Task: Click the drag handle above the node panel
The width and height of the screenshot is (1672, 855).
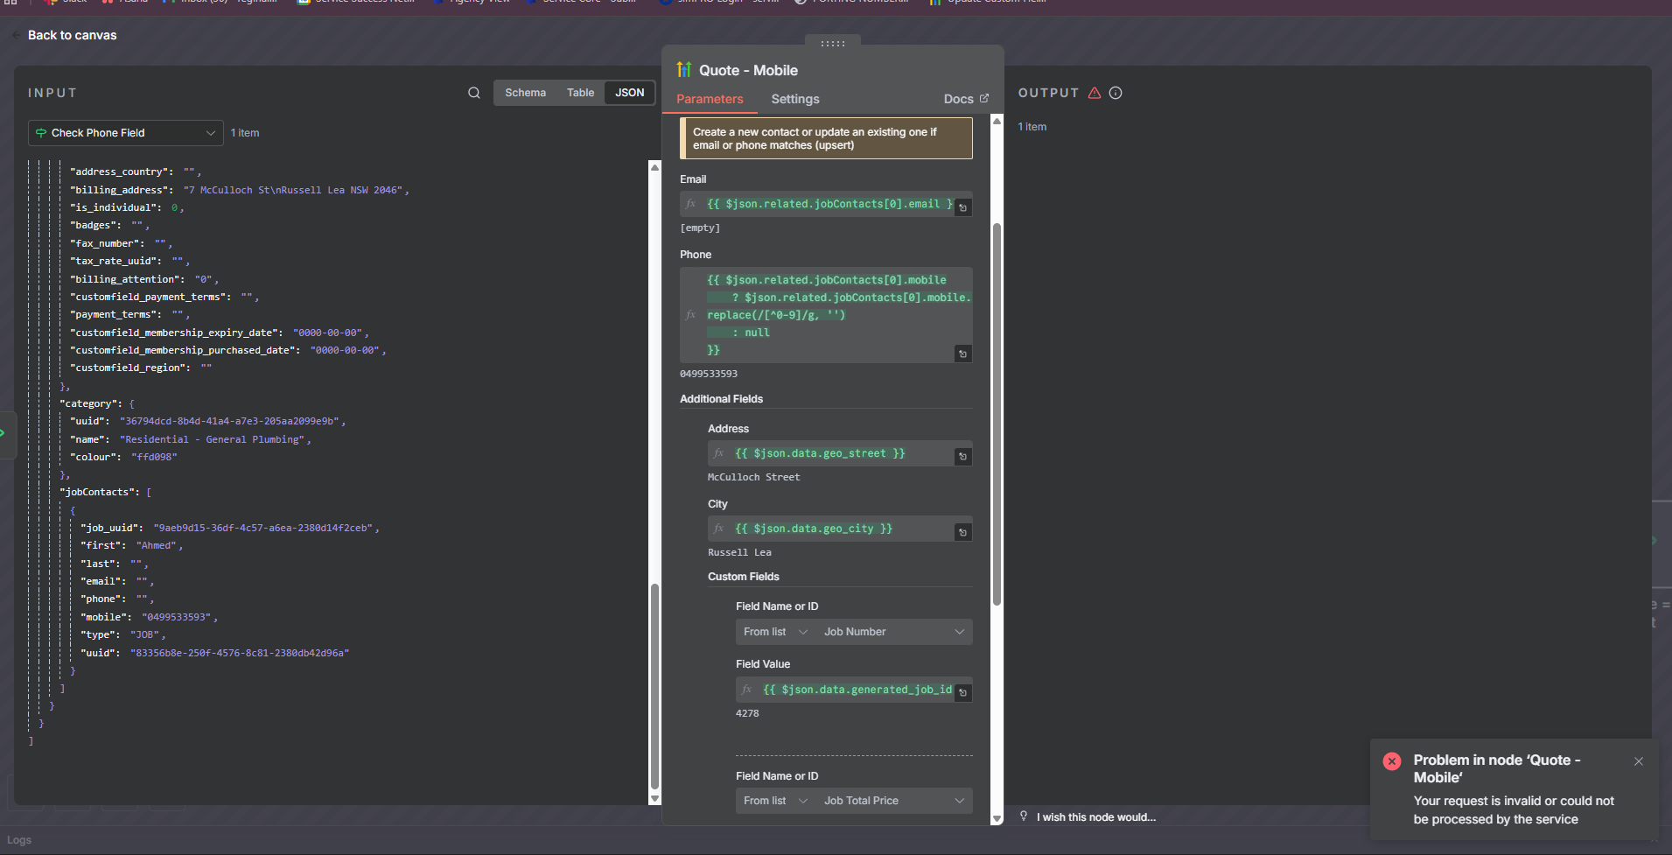Action: click(x=832, y=43)
